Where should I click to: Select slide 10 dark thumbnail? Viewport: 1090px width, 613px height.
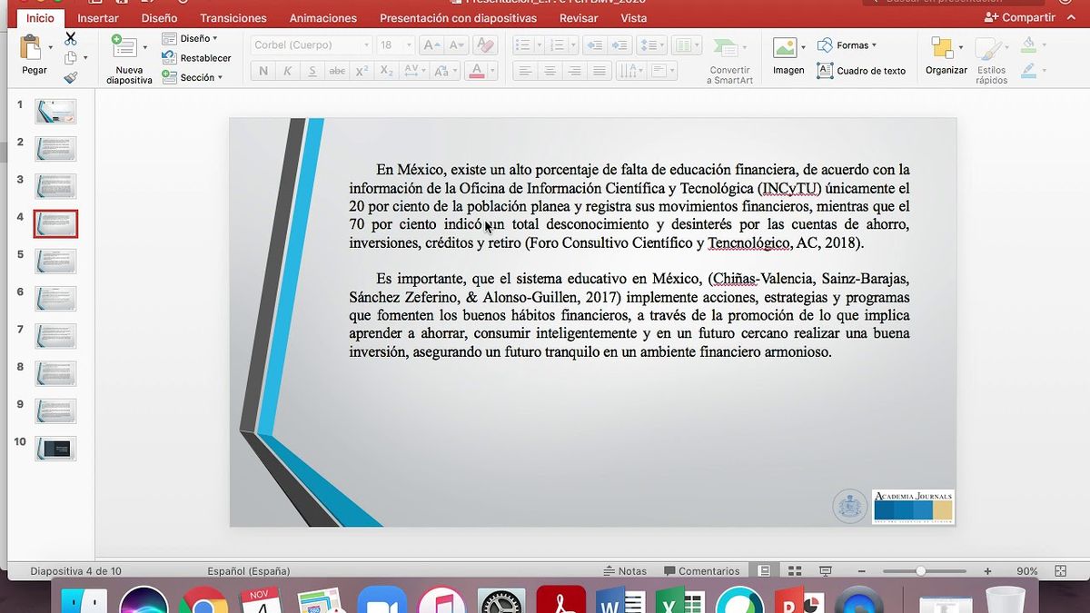[x=55, y=448]
